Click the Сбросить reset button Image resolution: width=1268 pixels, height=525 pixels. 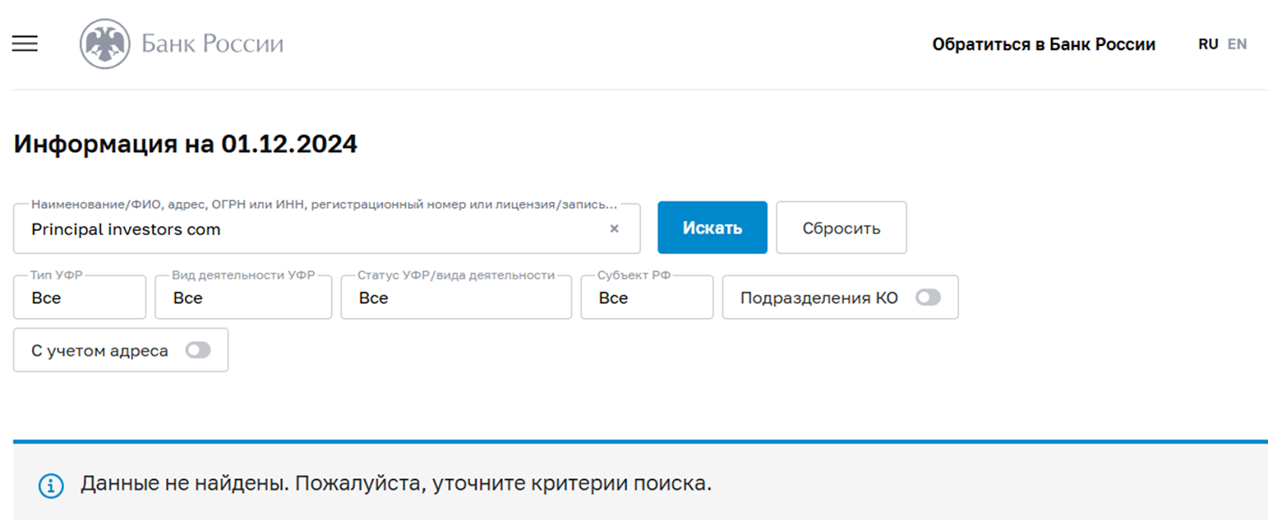(x=842, y=227)
